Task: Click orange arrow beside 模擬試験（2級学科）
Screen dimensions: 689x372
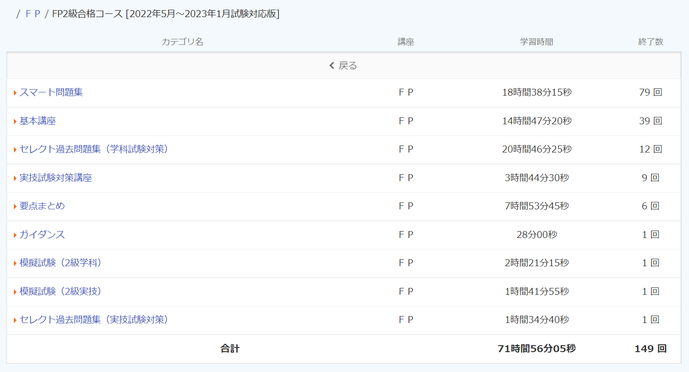Action: [15, 263]
